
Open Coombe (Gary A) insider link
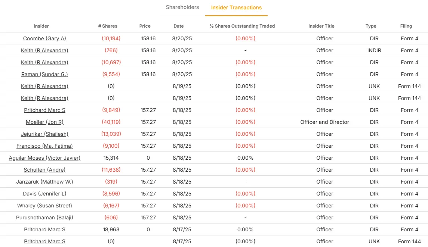(x=44, y=38)
